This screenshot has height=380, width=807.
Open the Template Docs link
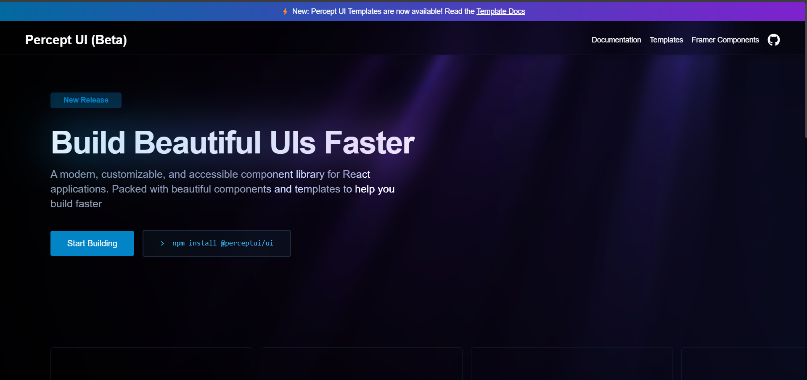click(500, 11)
